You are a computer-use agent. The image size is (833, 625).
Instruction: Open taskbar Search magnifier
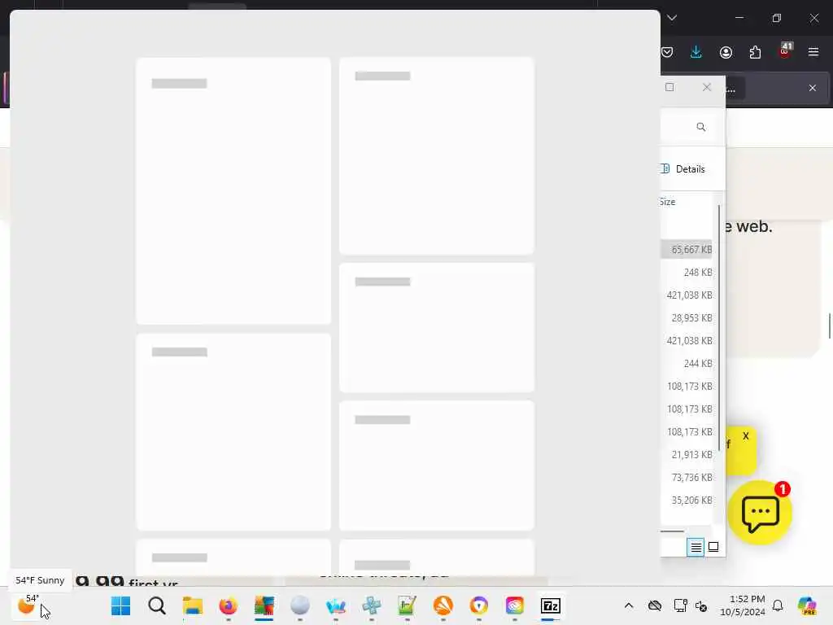coord(157,605)
